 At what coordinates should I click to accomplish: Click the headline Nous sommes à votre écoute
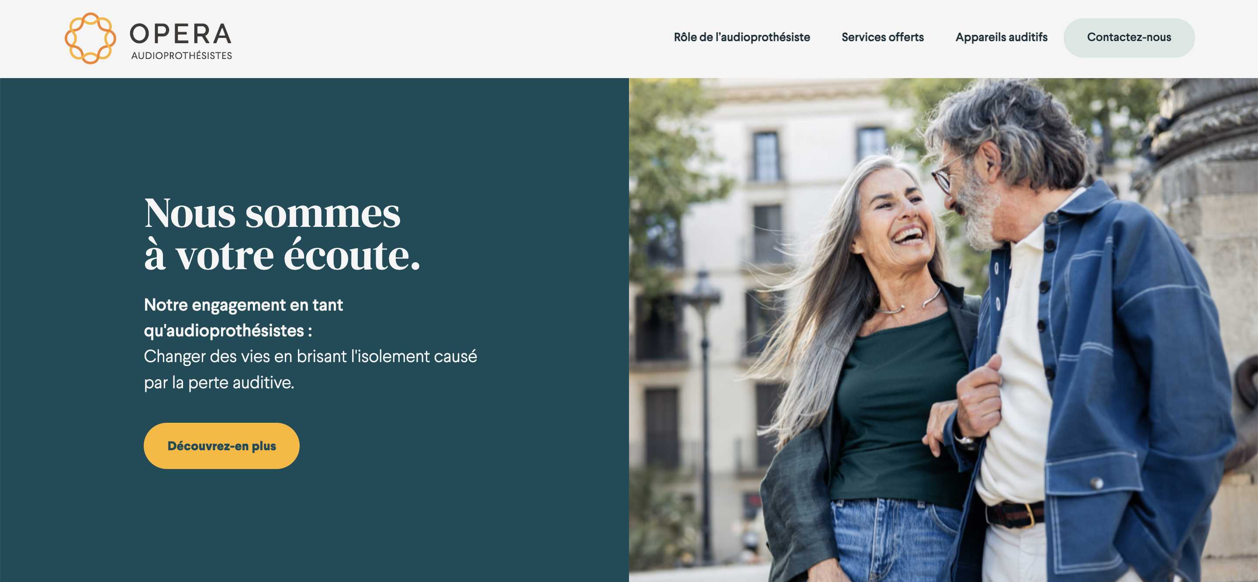pos(282,234)
